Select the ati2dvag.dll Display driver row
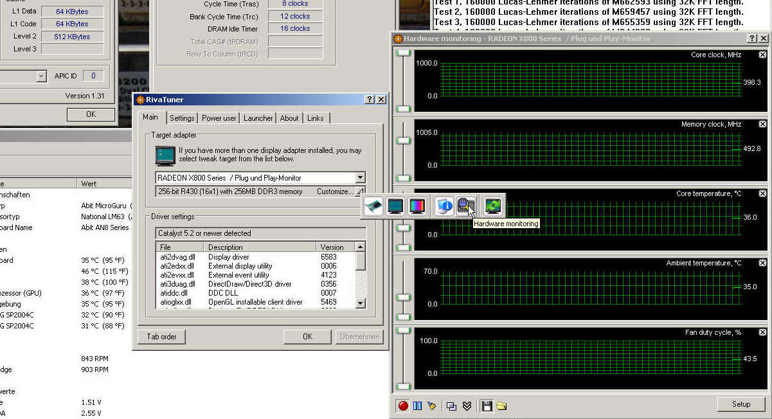This screenshot has width=772, height=419. pyautogui.click(x=256, y=257)
